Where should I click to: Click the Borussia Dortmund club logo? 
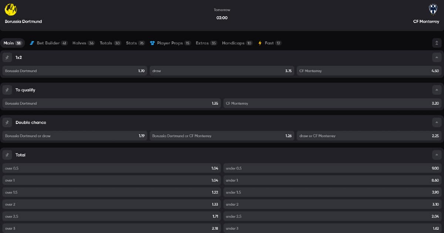[11, 9]
